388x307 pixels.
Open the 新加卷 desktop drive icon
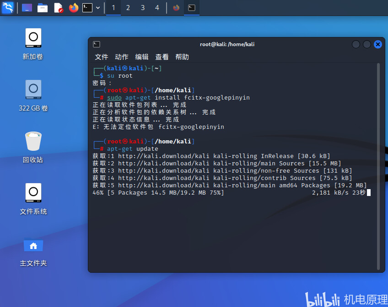click(x=33, y=44)
